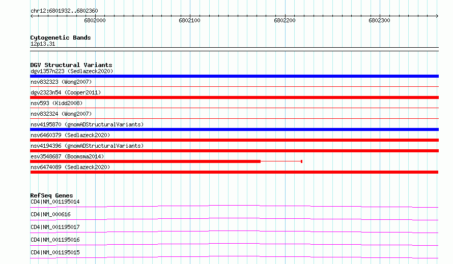The image size is (453, 264).
Task: Open nsv6460379 (Sedlazeck2020) variant label
Action: (x=70, y=135)
